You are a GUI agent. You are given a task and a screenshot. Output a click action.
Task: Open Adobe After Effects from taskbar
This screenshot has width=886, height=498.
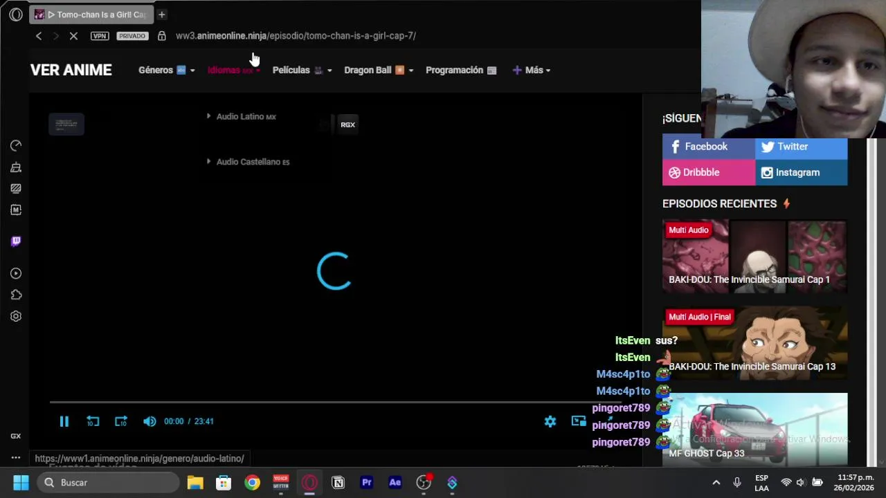[x=395, y=483]
